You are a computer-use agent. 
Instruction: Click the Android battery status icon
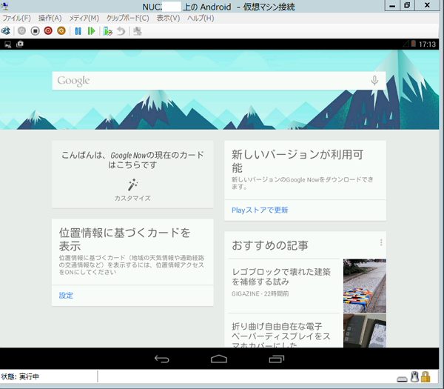[x=414, y=44]
